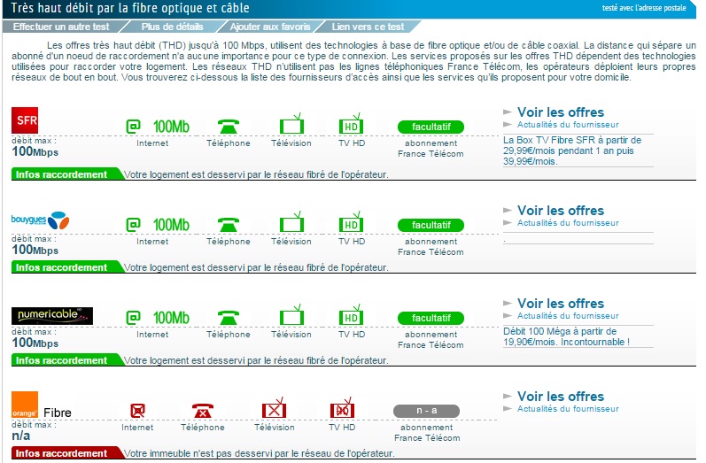Click Orange message immeuble n'est pas desservi
Image resolution: width=706 pixels, height=463 pixels.
(260, 453)
